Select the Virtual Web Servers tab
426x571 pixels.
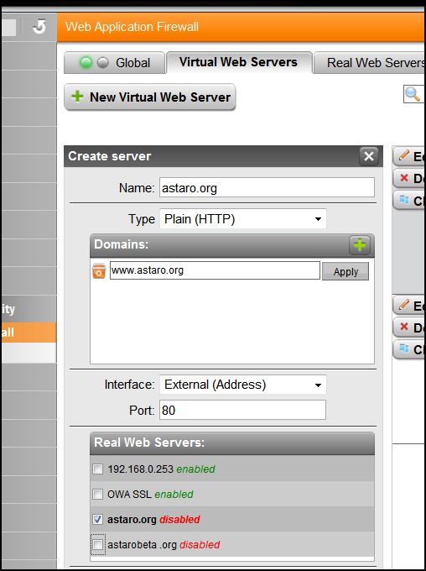pos(239,62)
